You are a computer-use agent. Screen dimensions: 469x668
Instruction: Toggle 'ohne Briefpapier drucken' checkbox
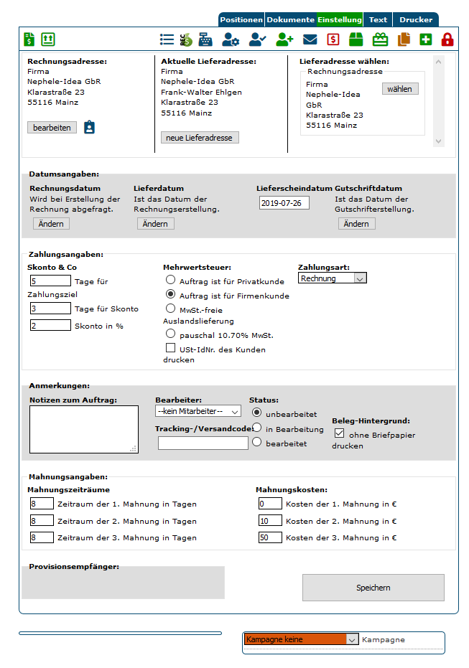click(340, 433)
